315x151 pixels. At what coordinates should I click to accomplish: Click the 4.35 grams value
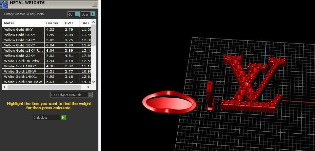click(50, 29)
